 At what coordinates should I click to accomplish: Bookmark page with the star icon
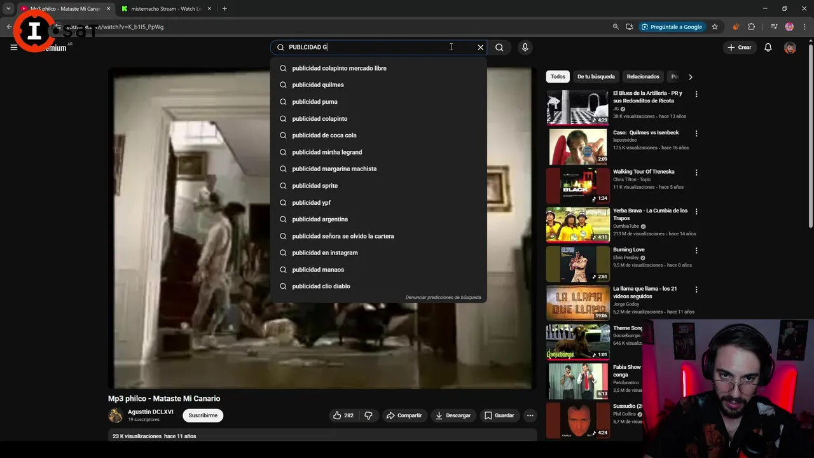(x=715, y=27)
